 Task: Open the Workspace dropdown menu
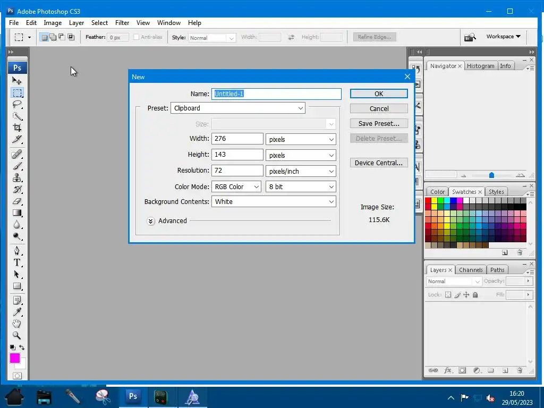point(504,37)
